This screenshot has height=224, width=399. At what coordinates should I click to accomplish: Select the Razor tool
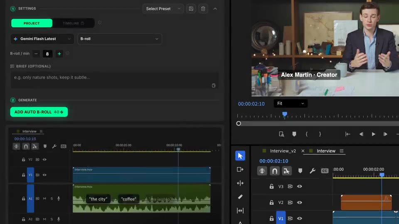[240, 197]
